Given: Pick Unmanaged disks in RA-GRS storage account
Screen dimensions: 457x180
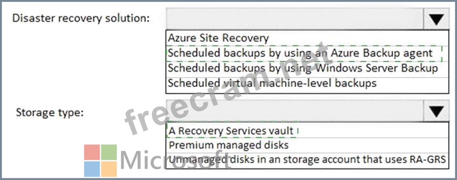Looking at the screenshot, I should click(x=307, y=160).
